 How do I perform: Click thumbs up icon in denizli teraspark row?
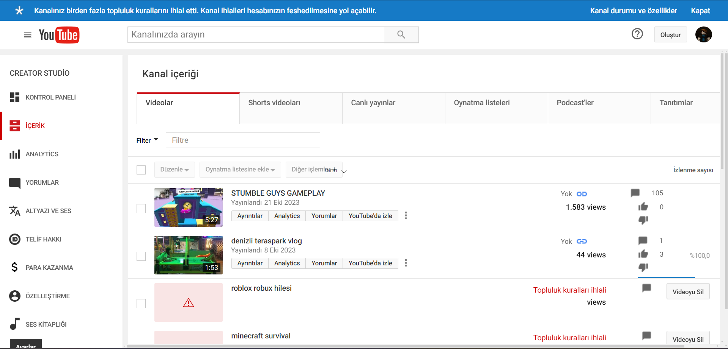[x=643, y=254]
